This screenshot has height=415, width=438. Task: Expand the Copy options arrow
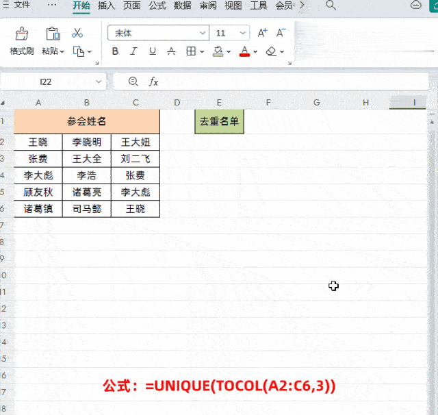(x=90, y=51)
